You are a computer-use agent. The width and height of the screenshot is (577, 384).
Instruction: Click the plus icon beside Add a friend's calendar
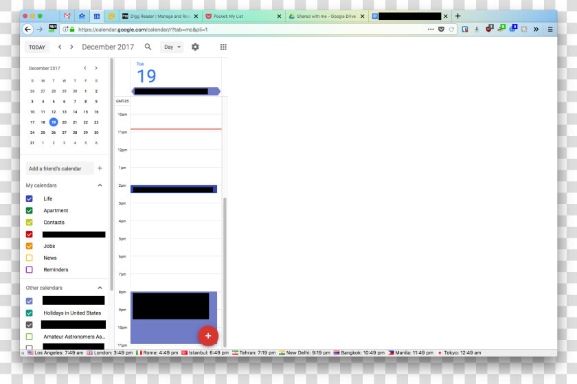coord(100,168)
